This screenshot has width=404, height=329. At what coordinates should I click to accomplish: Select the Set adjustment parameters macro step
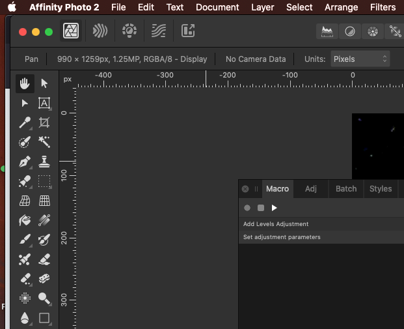tap(321, 237)
